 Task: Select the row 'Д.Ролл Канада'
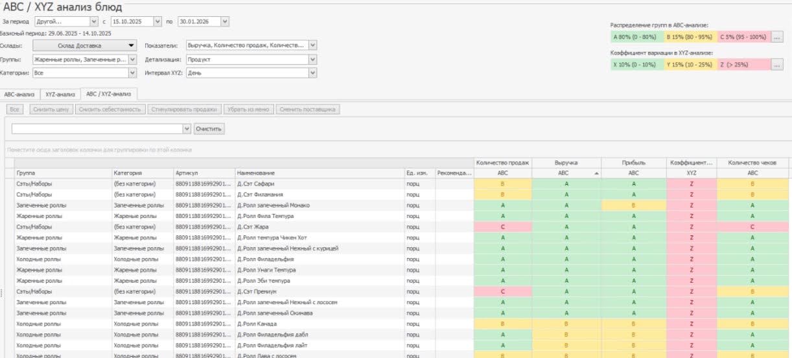[x=401, y=324]
